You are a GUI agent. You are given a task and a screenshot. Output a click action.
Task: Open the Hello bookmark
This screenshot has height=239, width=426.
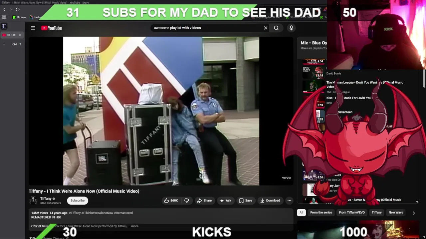(35, 17)
